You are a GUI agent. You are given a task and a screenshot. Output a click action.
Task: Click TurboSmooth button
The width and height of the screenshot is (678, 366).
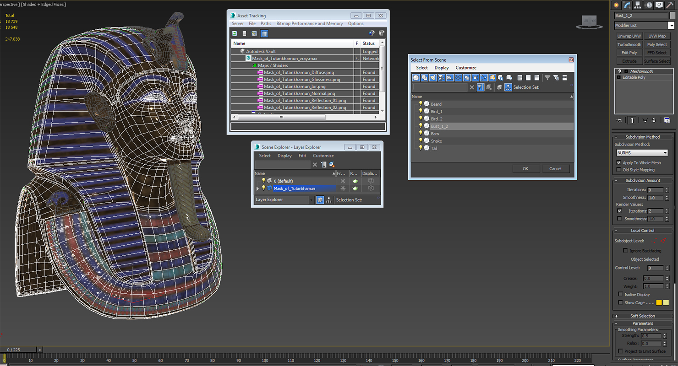(x=629, y=45)
